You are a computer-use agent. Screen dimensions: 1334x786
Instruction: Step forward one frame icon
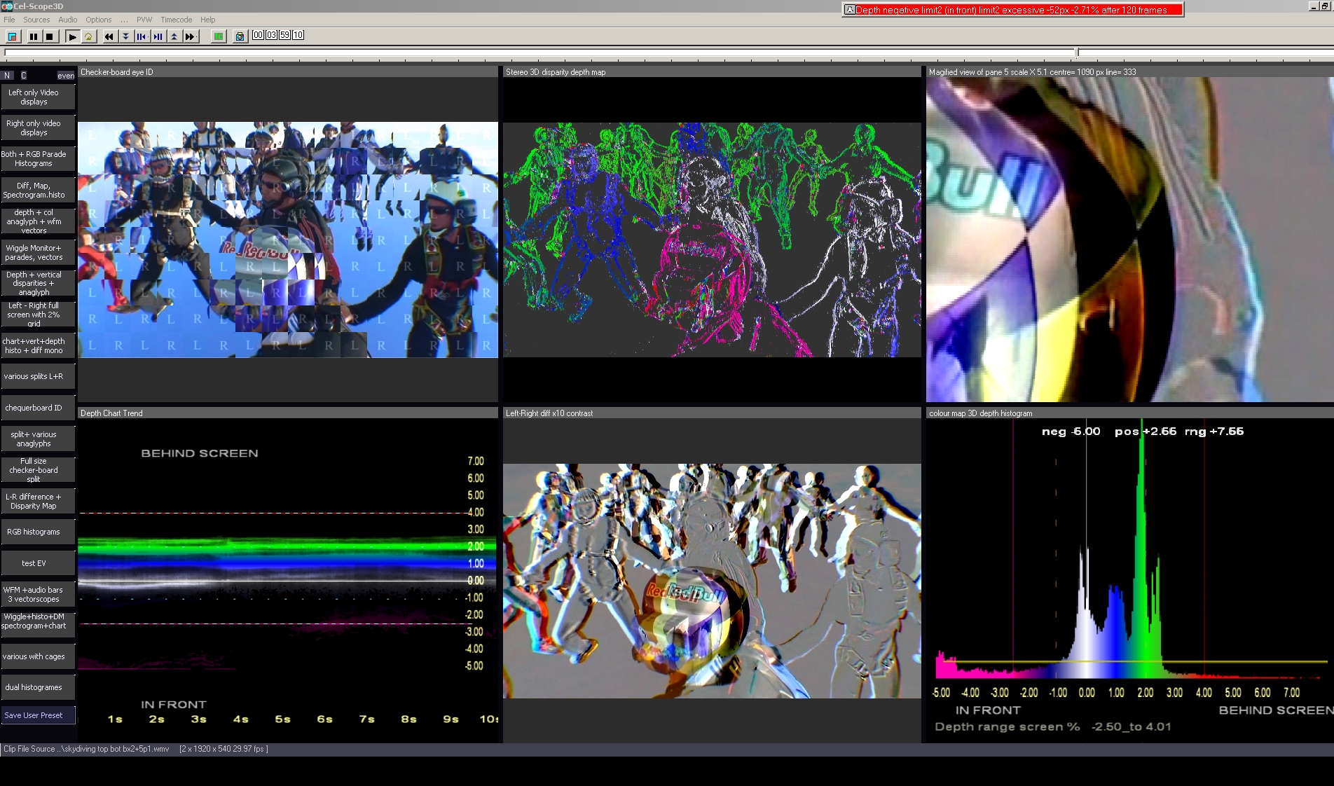tap(158, 36)
